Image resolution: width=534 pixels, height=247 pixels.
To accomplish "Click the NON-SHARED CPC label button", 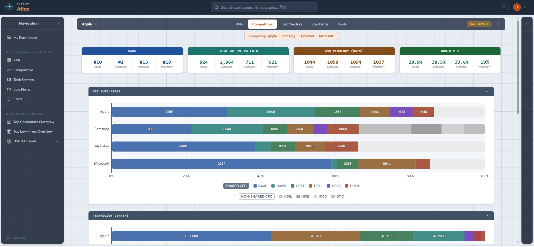I will click(257, 196).
